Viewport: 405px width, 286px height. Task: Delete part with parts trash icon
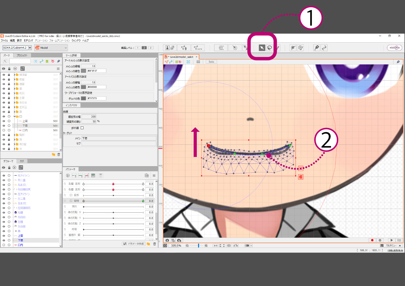tap(59, 155)
